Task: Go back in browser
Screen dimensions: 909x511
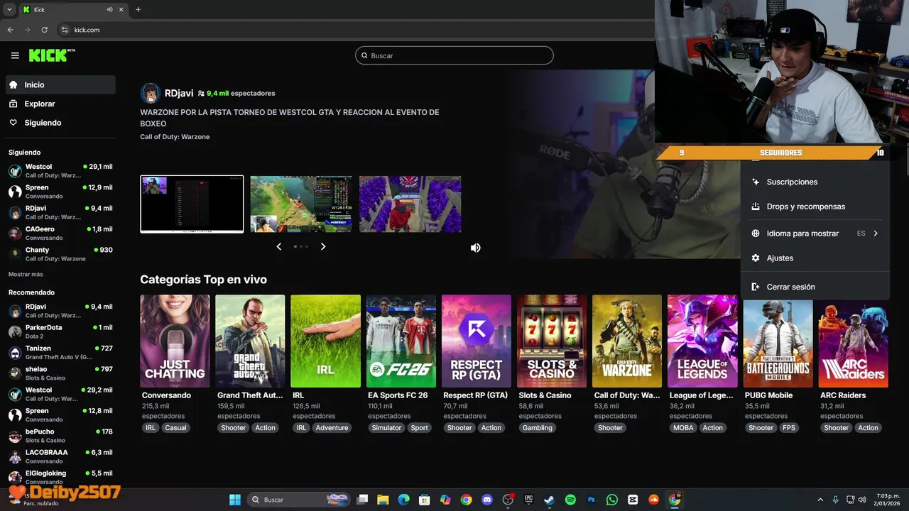Action: tap(10, 30)
